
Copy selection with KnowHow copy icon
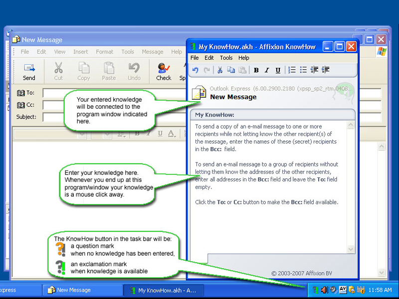231,70
